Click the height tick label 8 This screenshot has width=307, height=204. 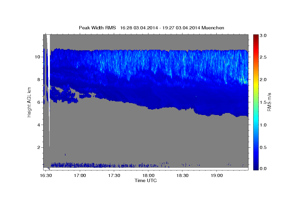[39, 79]
